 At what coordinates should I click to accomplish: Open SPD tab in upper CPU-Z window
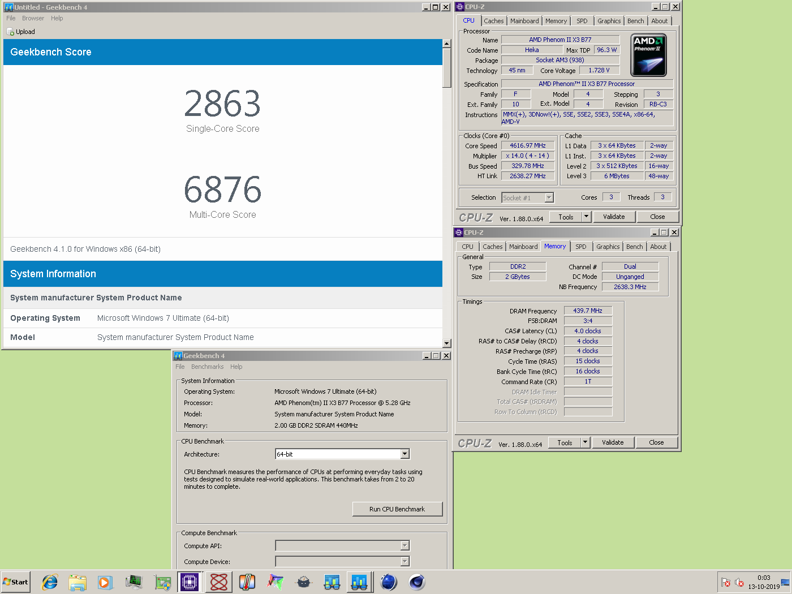582,21
